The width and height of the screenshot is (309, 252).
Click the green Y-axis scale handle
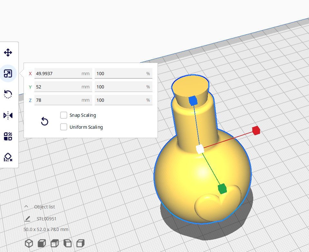coord(222,188)
